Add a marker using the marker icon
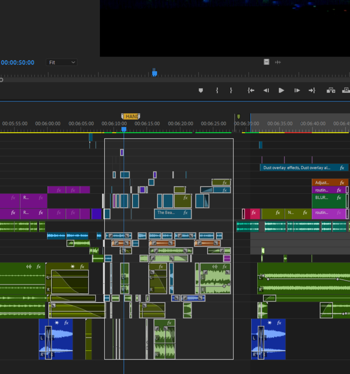This screenshot has height=374, width=350. (201, 90)
